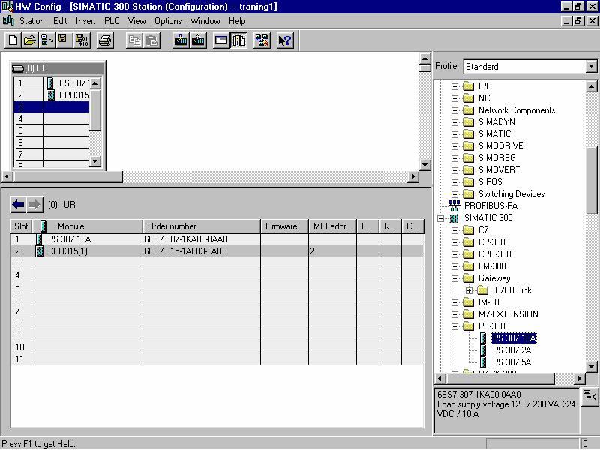This screenshot has width=600, height=450.
Task: Select the SIMOVERT catalog folder
Action: point(499,170)
